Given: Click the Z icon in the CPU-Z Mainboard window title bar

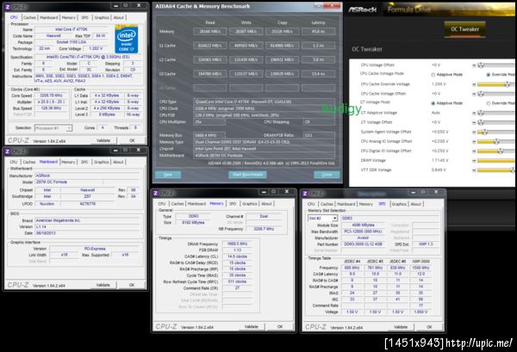Looking at the screenshot, I should [7, 151].
